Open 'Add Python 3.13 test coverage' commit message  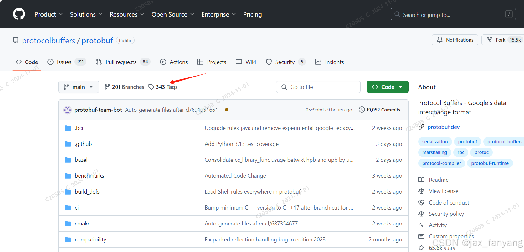pyautogui.click(x=242, y=144)
